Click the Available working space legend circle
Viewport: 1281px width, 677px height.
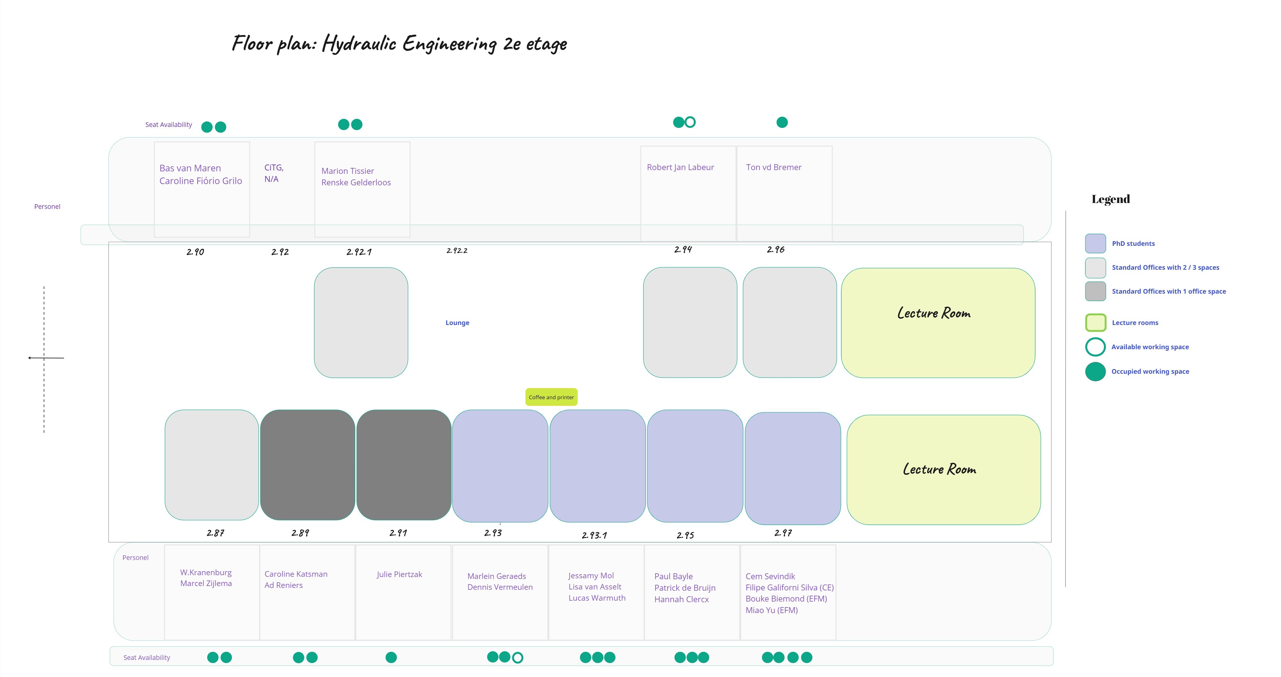click(1095, 347)
